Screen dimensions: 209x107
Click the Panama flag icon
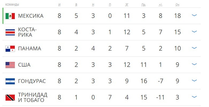10,49
